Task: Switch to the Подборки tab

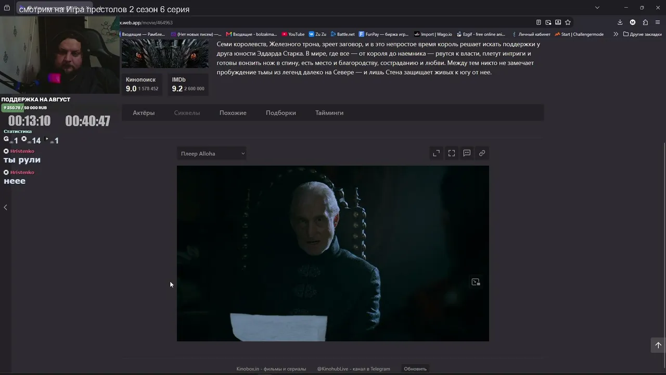Action: 281,113
